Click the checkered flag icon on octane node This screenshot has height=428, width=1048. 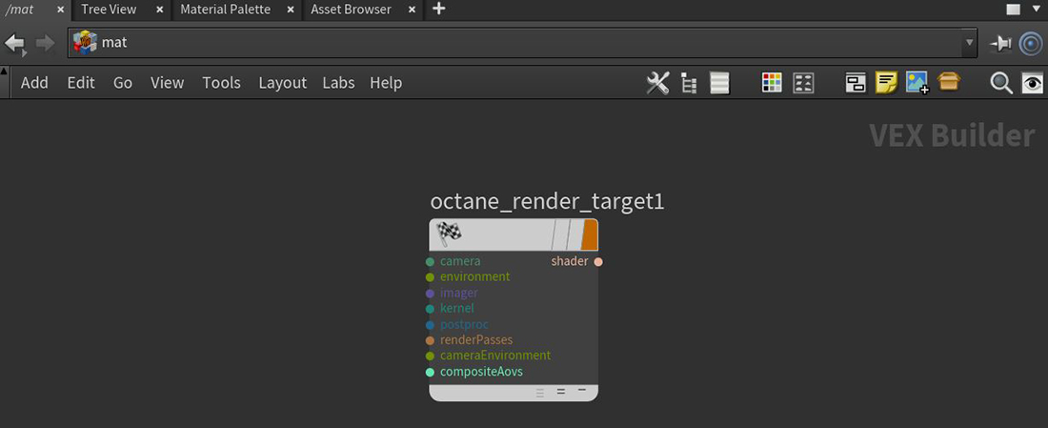coord(449,234)
